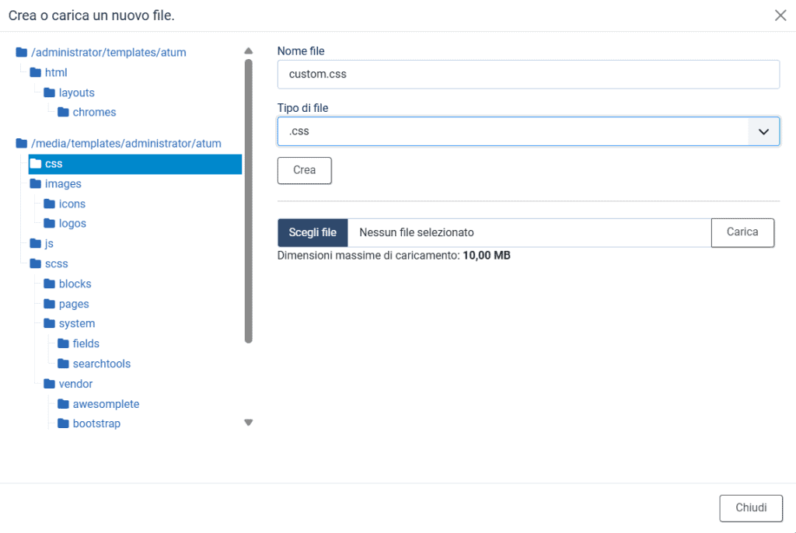The image size is (796, 533).
Task: Select the vendor folder
Action: (75, 384)
